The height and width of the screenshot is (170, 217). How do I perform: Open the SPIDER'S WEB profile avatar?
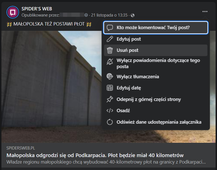tap(13, 12)
